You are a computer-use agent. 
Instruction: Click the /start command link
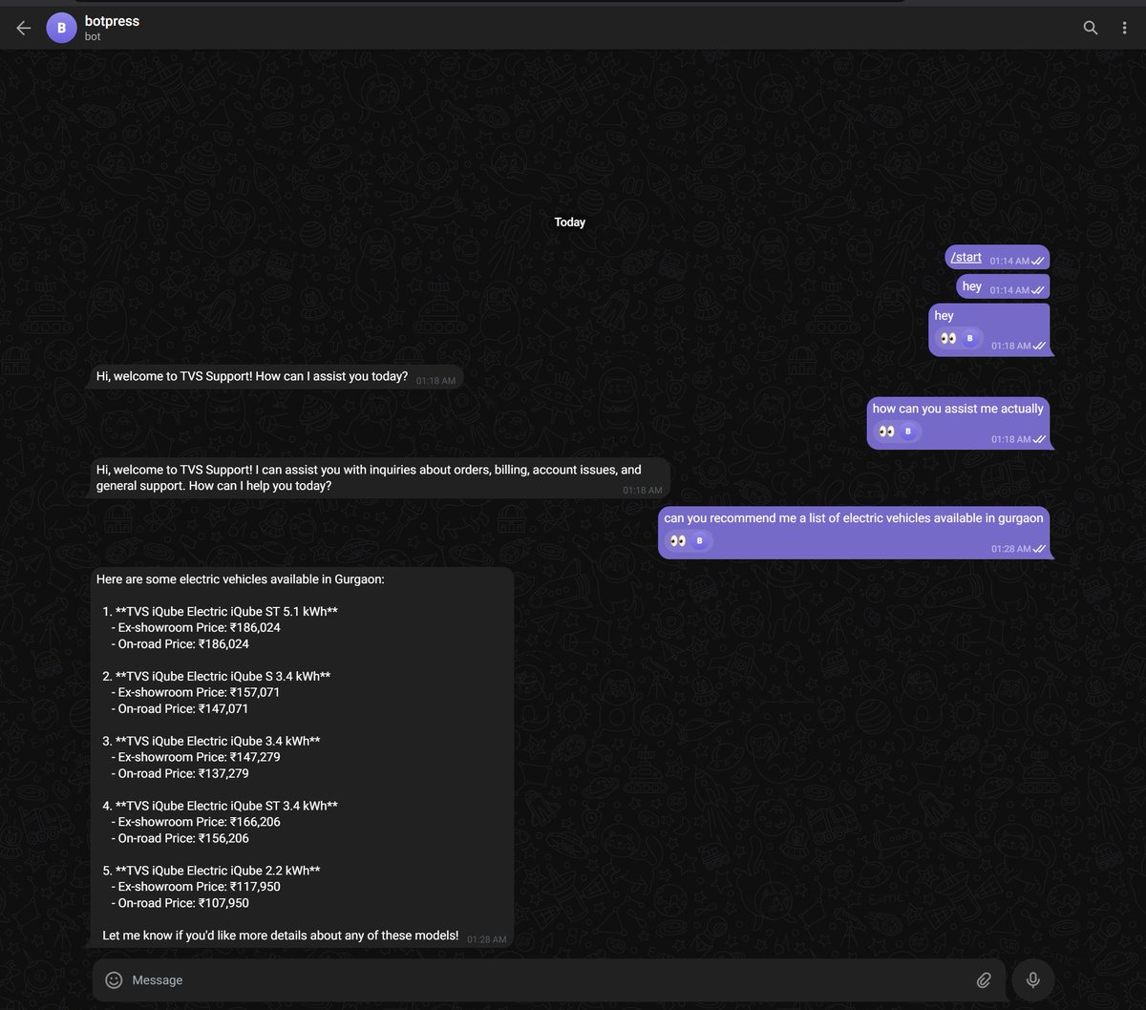coord(965,257)
